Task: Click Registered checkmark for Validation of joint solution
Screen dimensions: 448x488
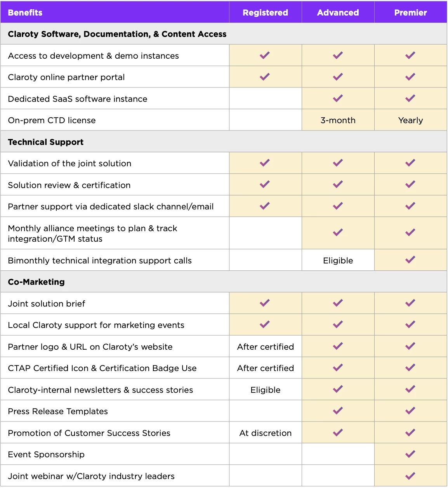Action: pyautogui.click(x=265, y=163)
